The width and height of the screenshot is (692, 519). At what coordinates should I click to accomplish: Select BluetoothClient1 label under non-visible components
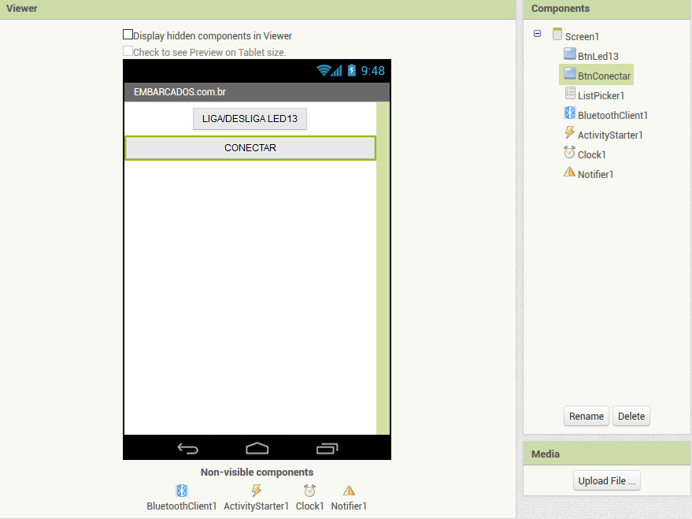pyautogui.click(x=182, y=506)
